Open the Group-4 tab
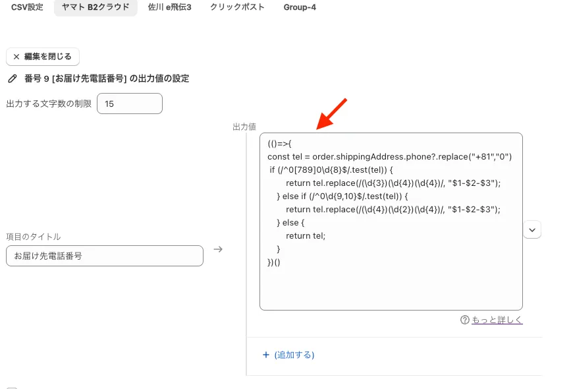 point(300,7)
